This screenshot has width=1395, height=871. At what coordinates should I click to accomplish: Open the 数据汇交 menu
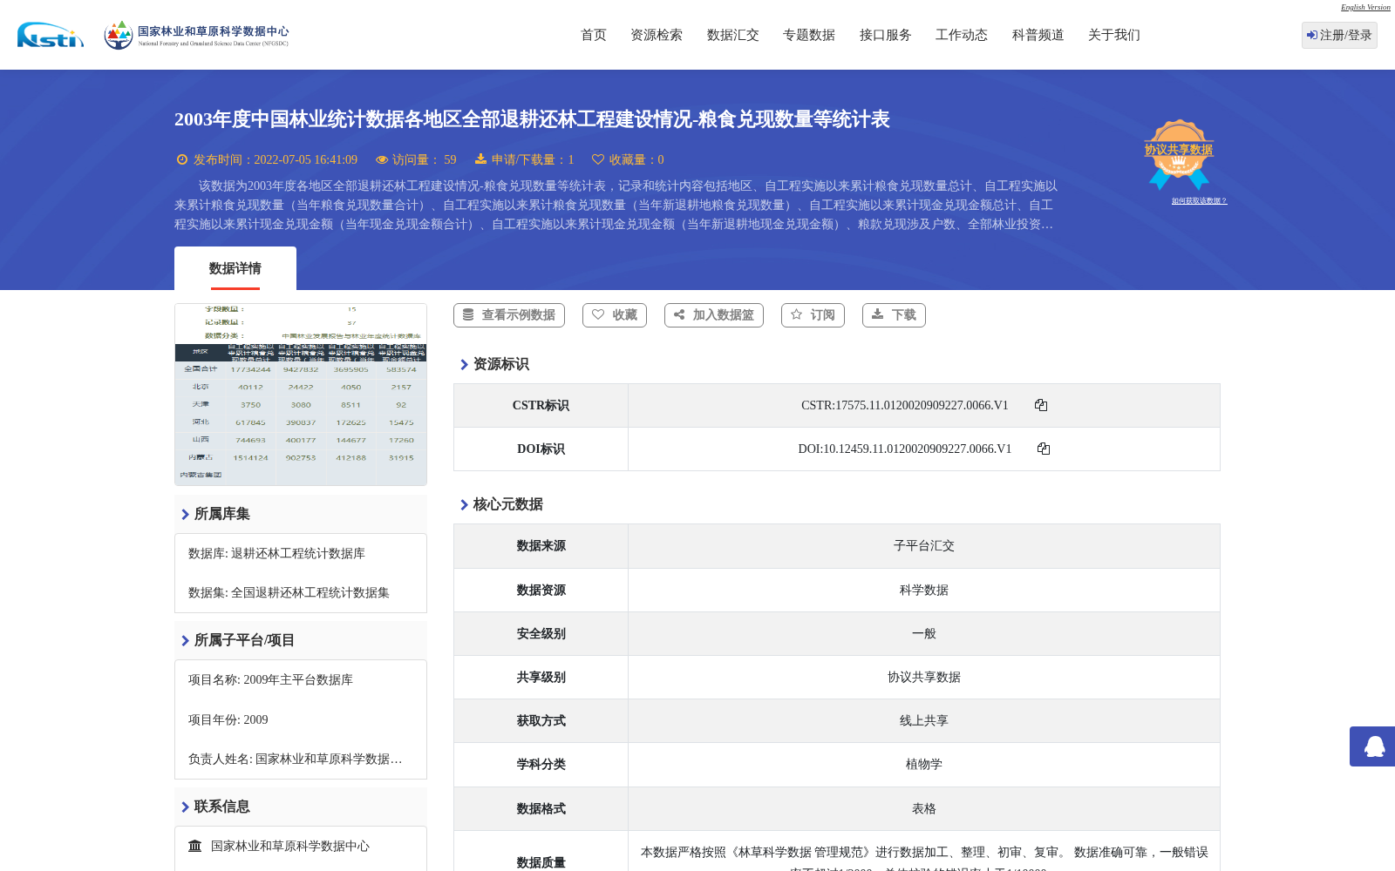coord(733,35)
